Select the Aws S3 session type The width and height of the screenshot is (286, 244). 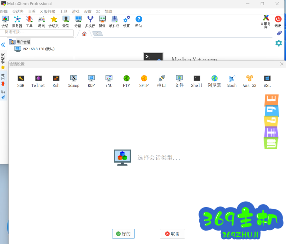pos(250,81)
